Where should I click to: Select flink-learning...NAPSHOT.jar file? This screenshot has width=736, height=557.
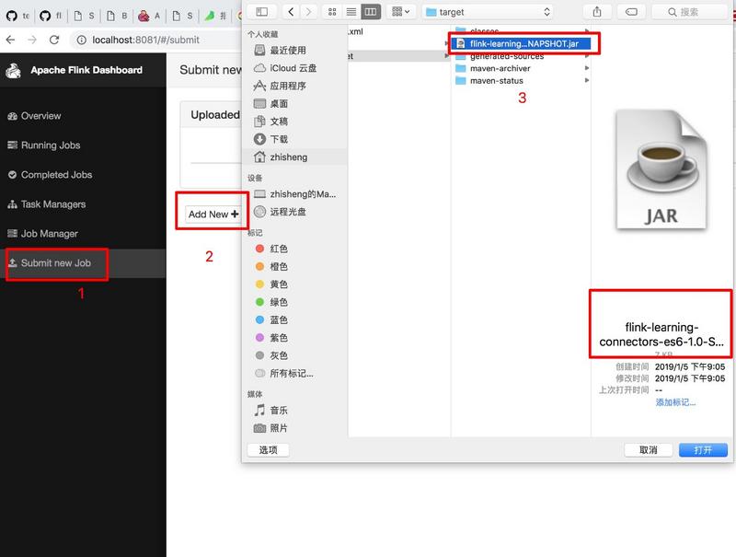click(521, 43)
